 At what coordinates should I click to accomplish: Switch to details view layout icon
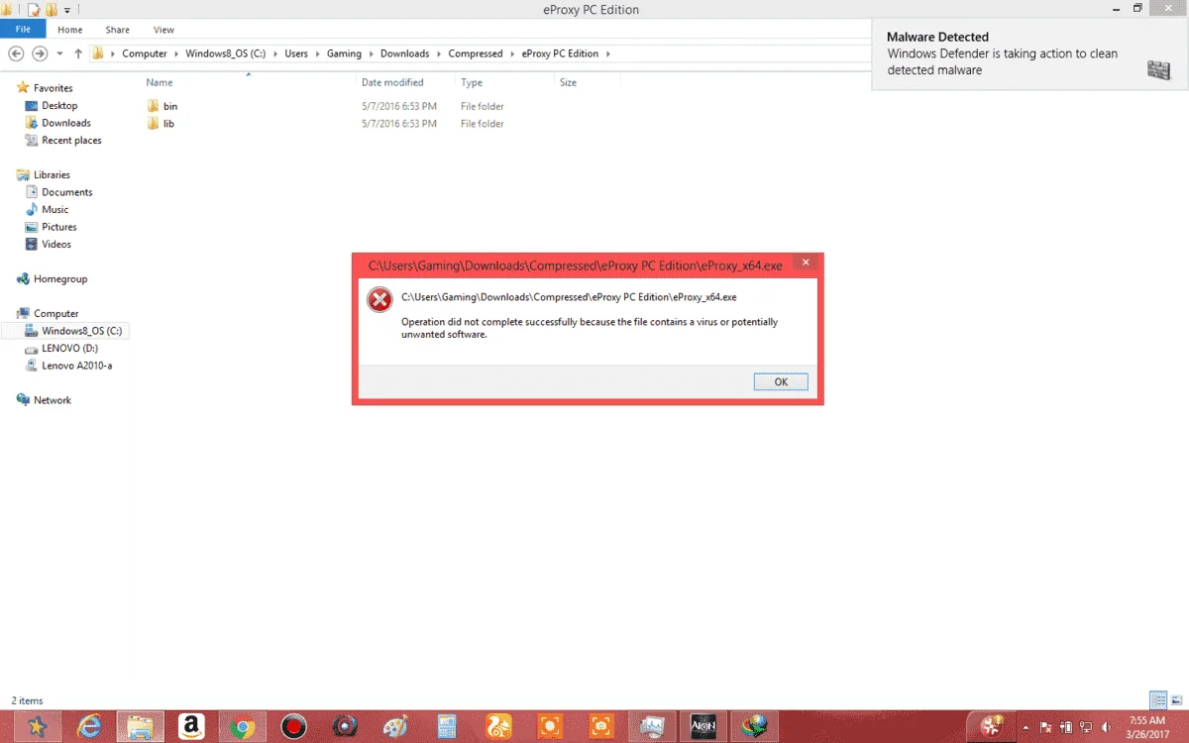1157,700
